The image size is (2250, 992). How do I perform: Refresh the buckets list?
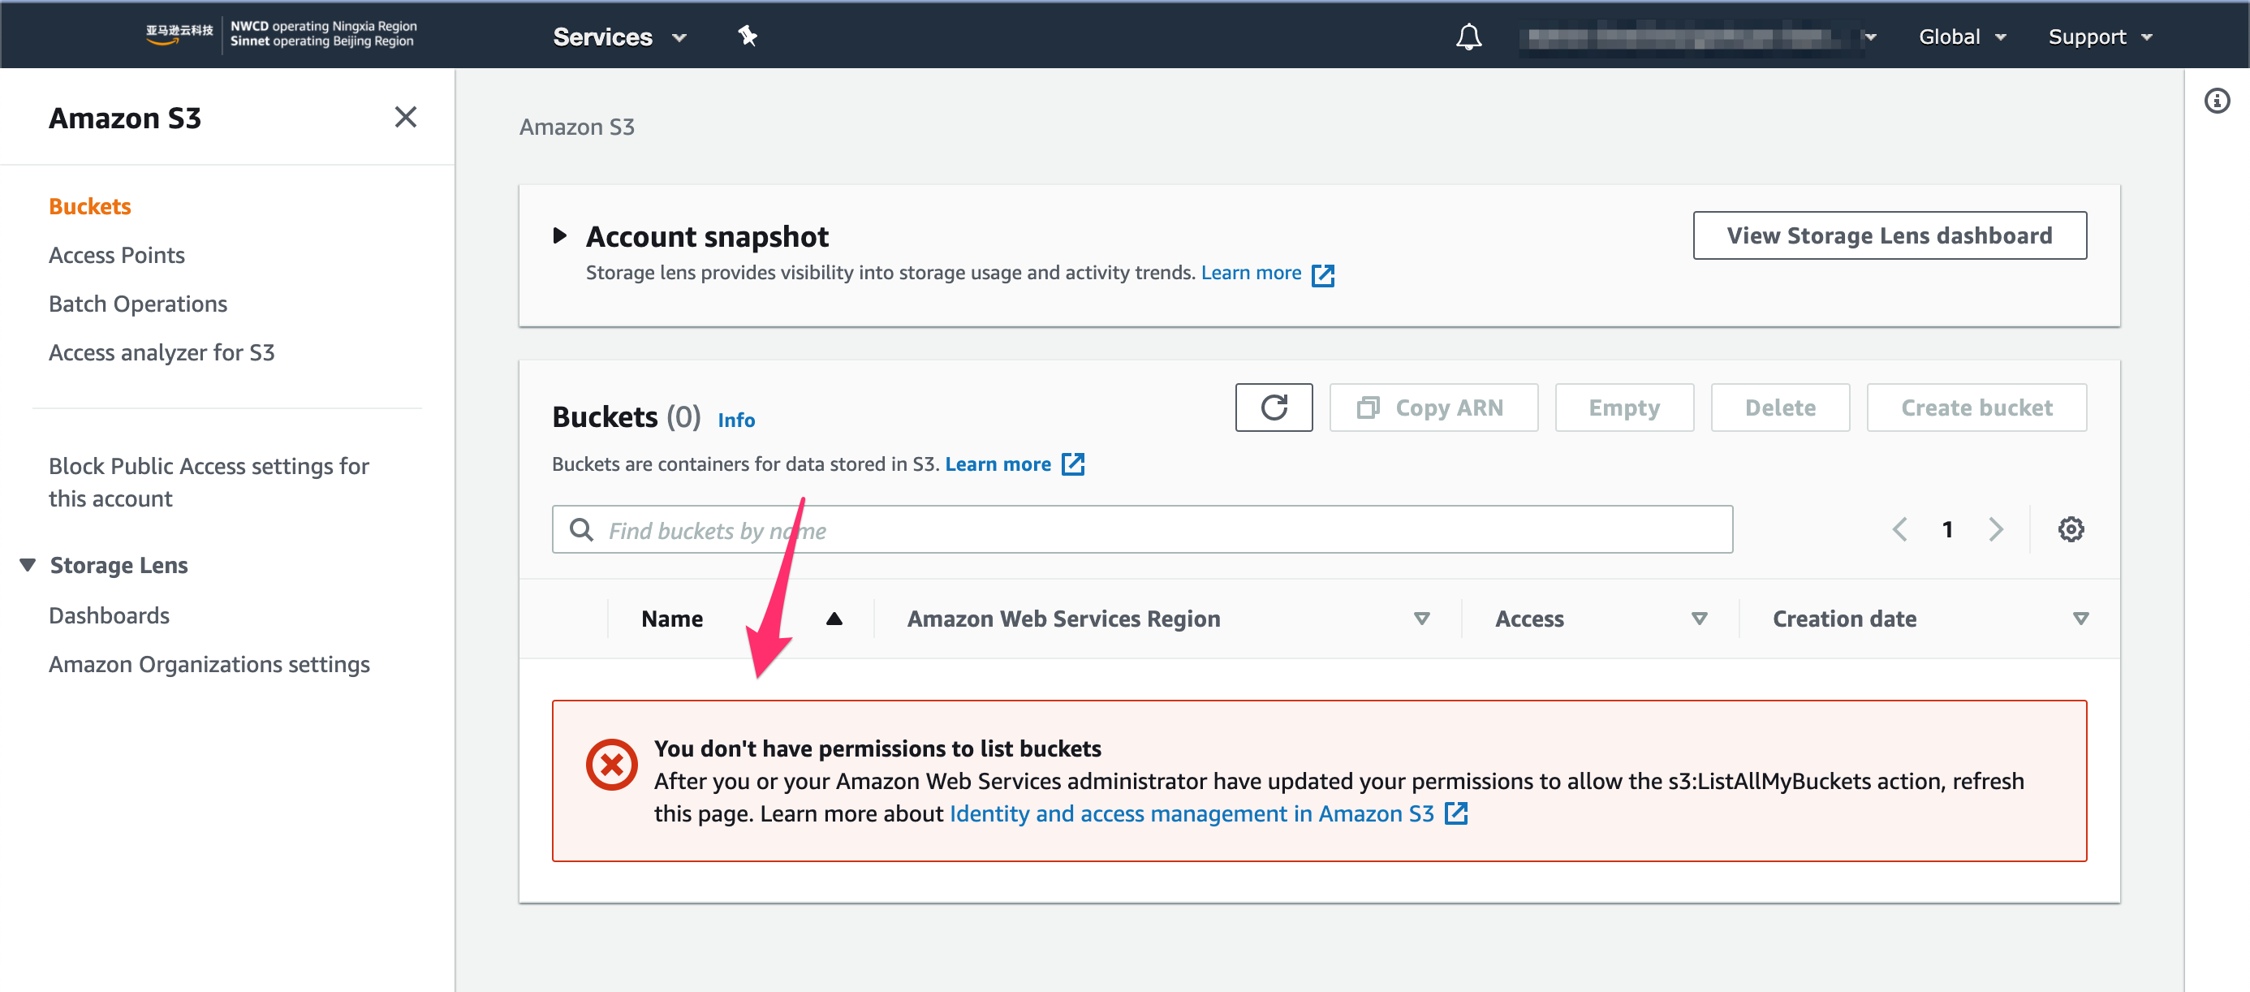pyautogui.click(x=1273, y=408)
